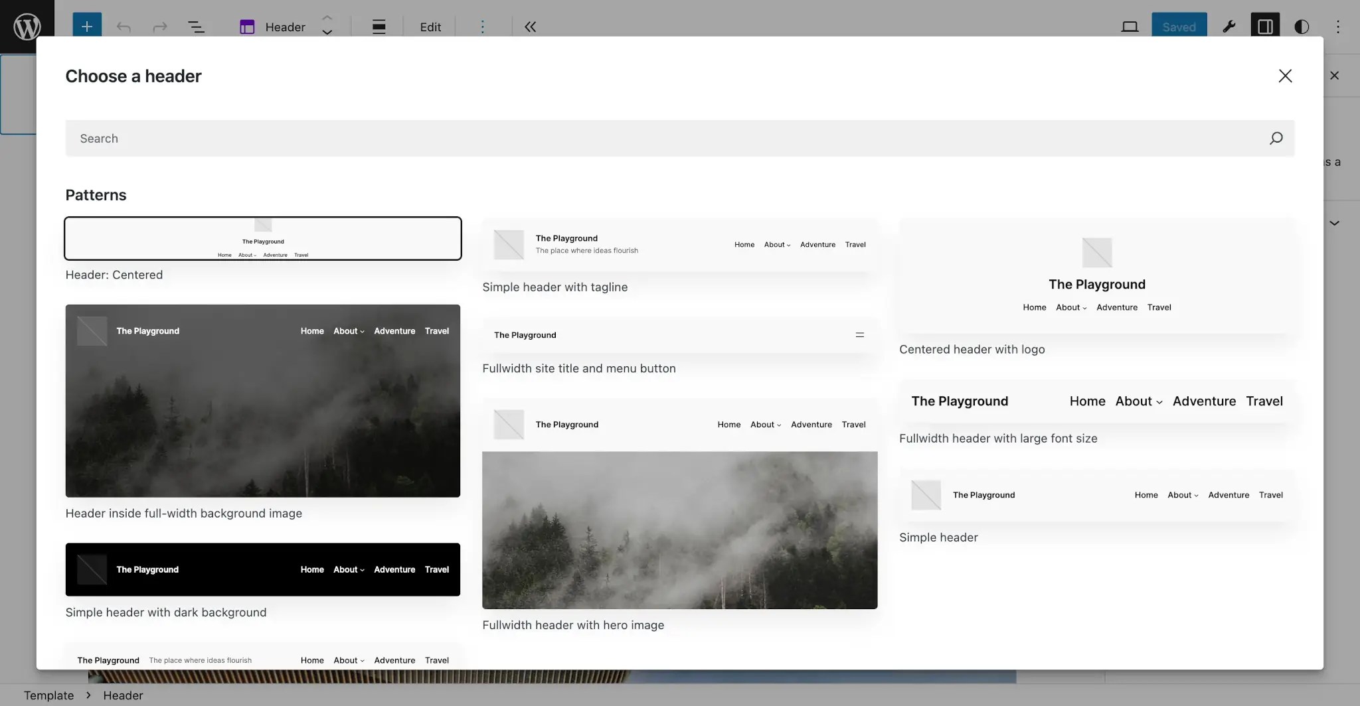Open the three-dot options menu
The height and width of the screenshot is (706, 1360).
coord(481,27)
